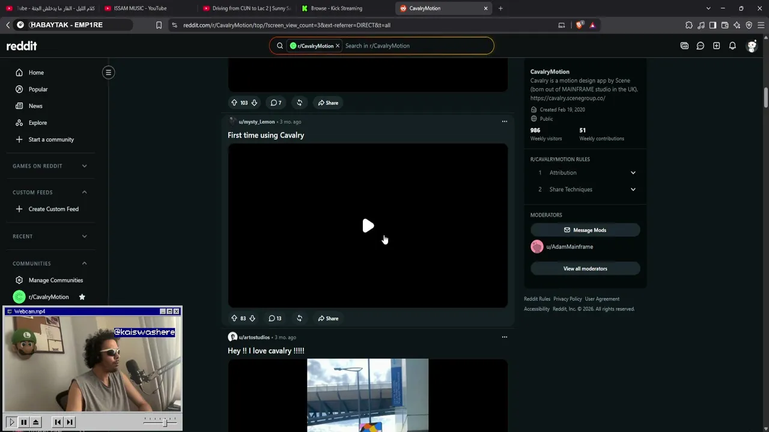Play the 'First time using Cavalry' video
The image size is (769, 432).
(x=368, y=226)
